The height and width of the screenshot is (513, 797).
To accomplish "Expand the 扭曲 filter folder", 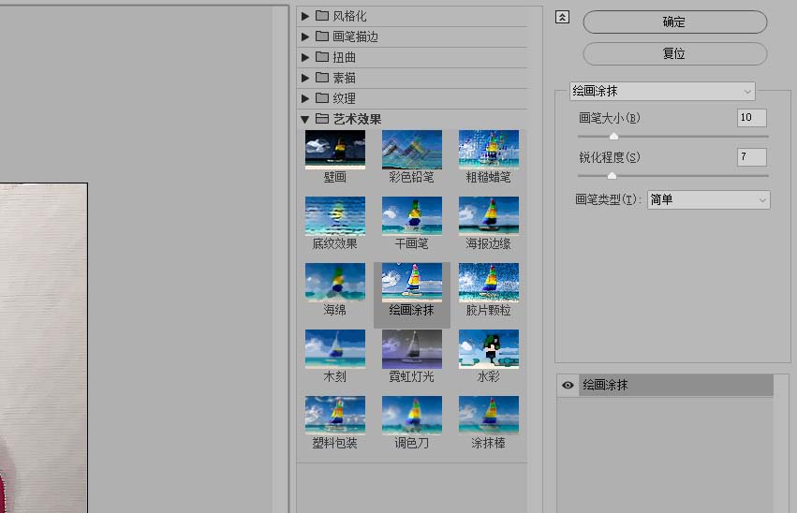I will click(x=305, y=57).
